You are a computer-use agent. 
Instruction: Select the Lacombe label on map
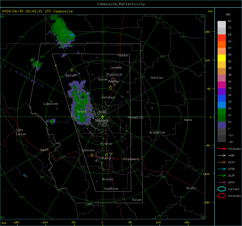[x=116, y=67]
